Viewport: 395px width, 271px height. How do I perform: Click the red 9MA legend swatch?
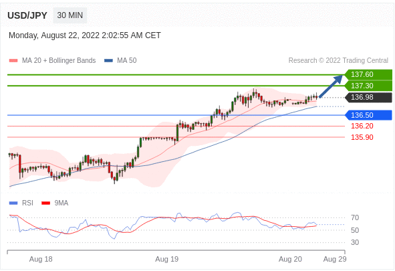(45, 203)
